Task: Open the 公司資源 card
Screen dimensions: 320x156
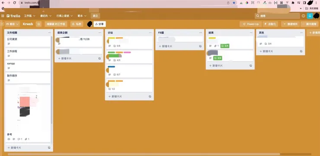Action: 28,41
